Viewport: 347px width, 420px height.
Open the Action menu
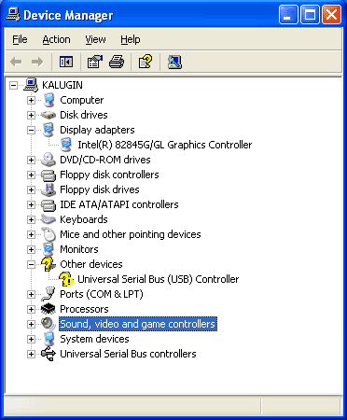[56, 39]
